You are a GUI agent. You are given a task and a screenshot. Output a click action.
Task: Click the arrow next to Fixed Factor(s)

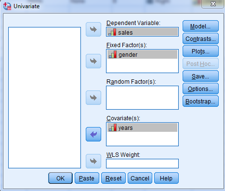[93, 61]
